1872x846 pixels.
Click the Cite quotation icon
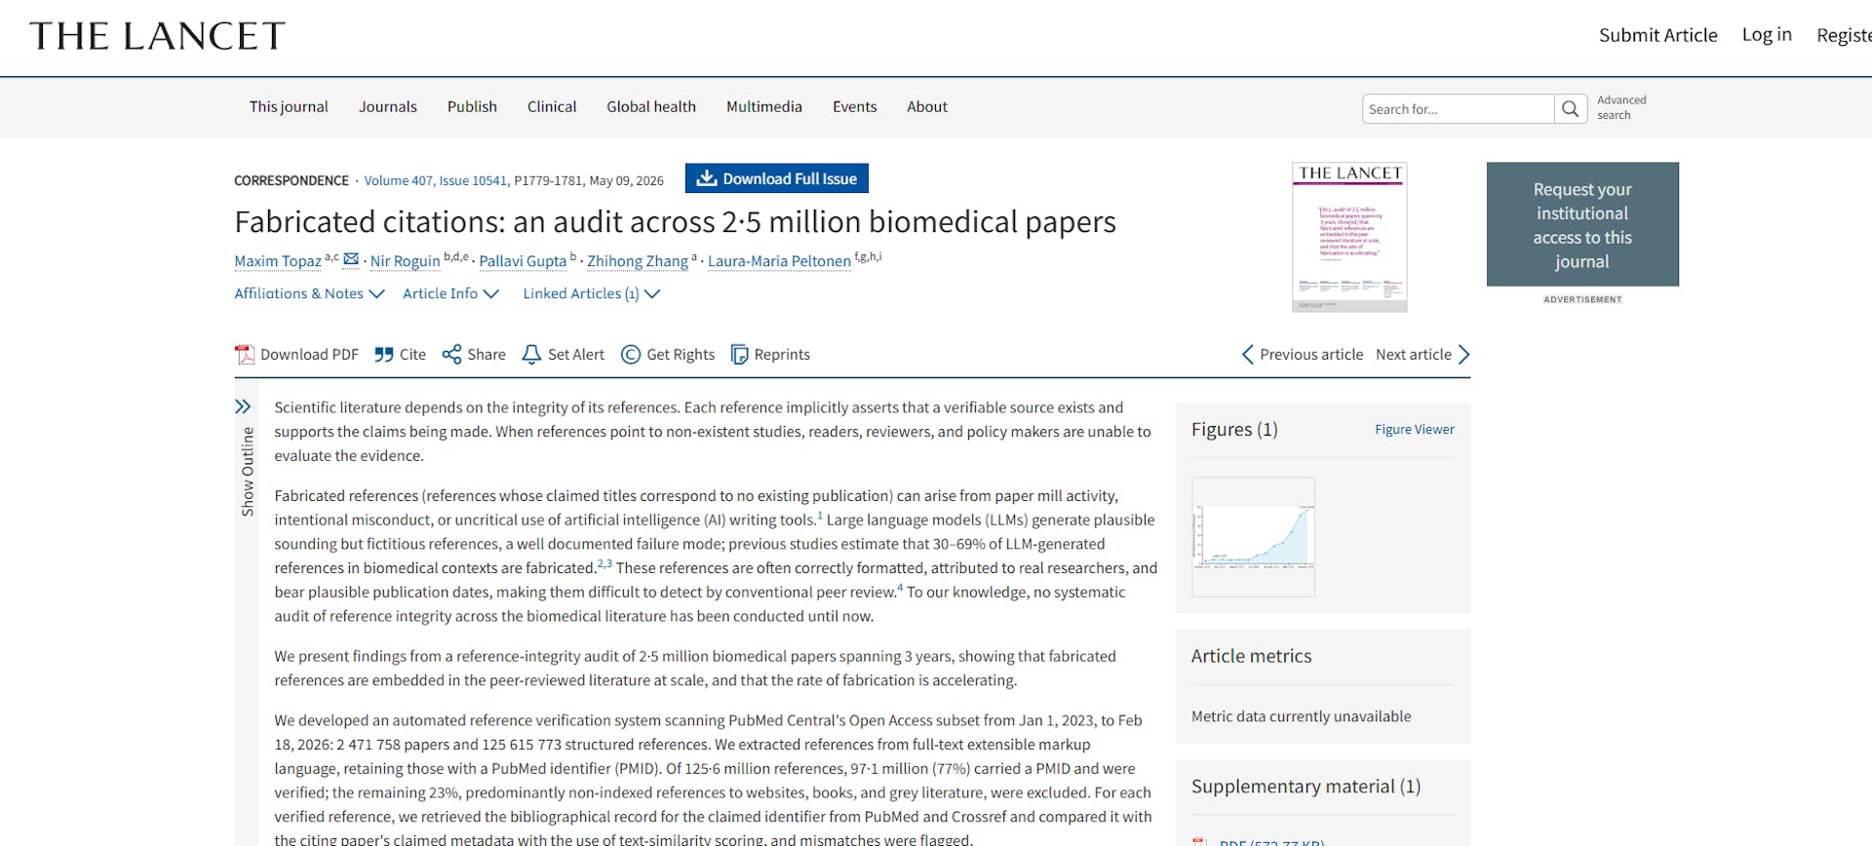tap(384, 355)
